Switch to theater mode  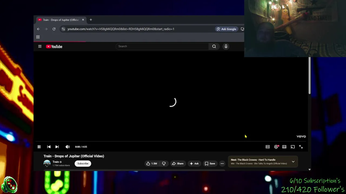[284, 147]
